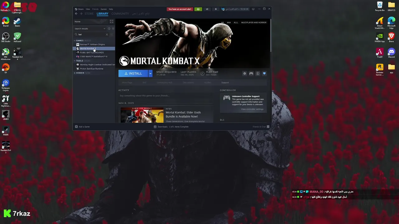
Task: Open Friends & Chat icon
Action: coord(268,127)
